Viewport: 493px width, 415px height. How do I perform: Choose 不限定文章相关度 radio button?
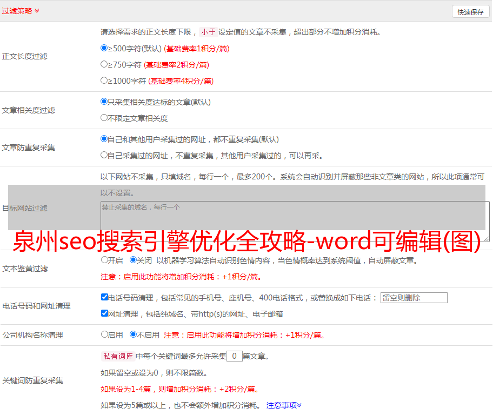coord(104,118)
